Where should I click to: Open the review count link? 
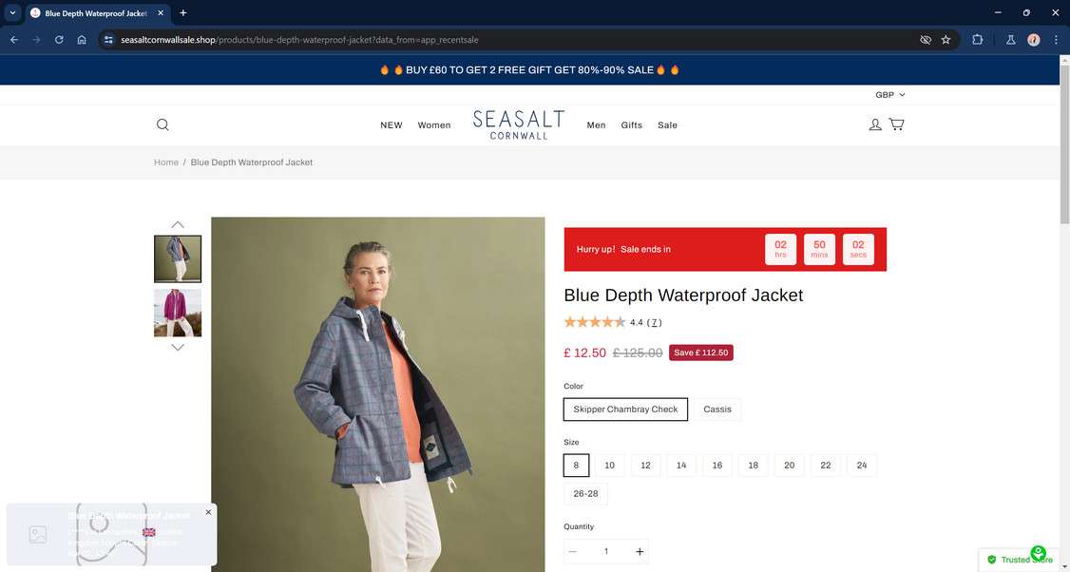pos(655,323)
